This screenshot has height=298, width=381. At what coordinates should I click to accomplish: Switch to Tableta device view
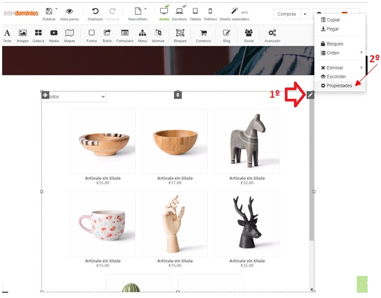point(195,14)
